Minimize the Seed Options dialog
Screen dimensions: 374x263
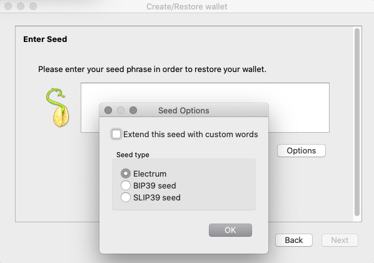[x=121, y=110]
